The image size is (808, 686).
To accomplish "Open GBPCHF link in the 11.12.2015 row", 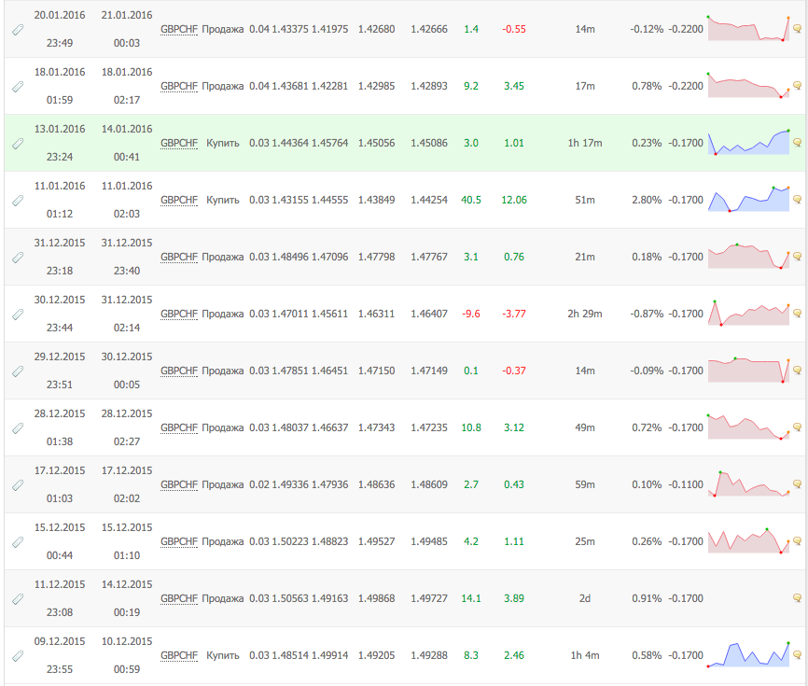I will 179,598.
